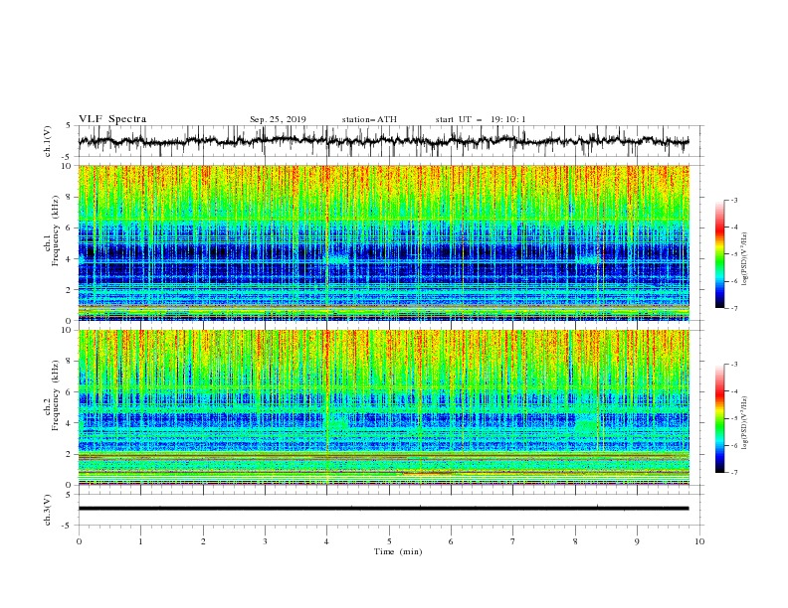Click the ch.1 "Frequency (kHz)" axis label
788x608 pixels.
click(x=56, y=230)
